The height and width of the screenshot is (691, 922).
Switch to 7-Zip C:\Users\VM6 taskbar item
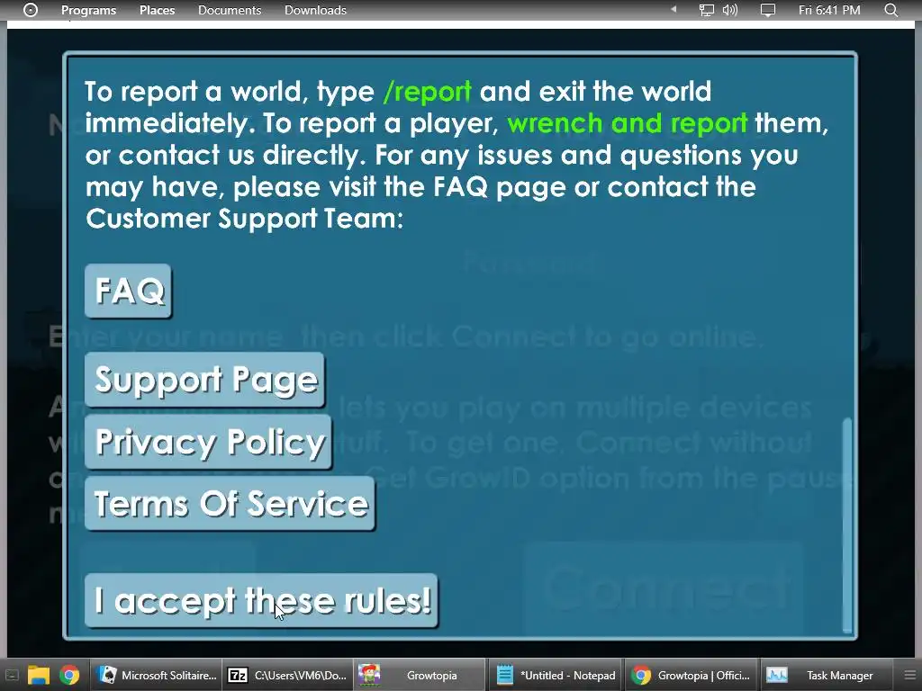point(287,675)
